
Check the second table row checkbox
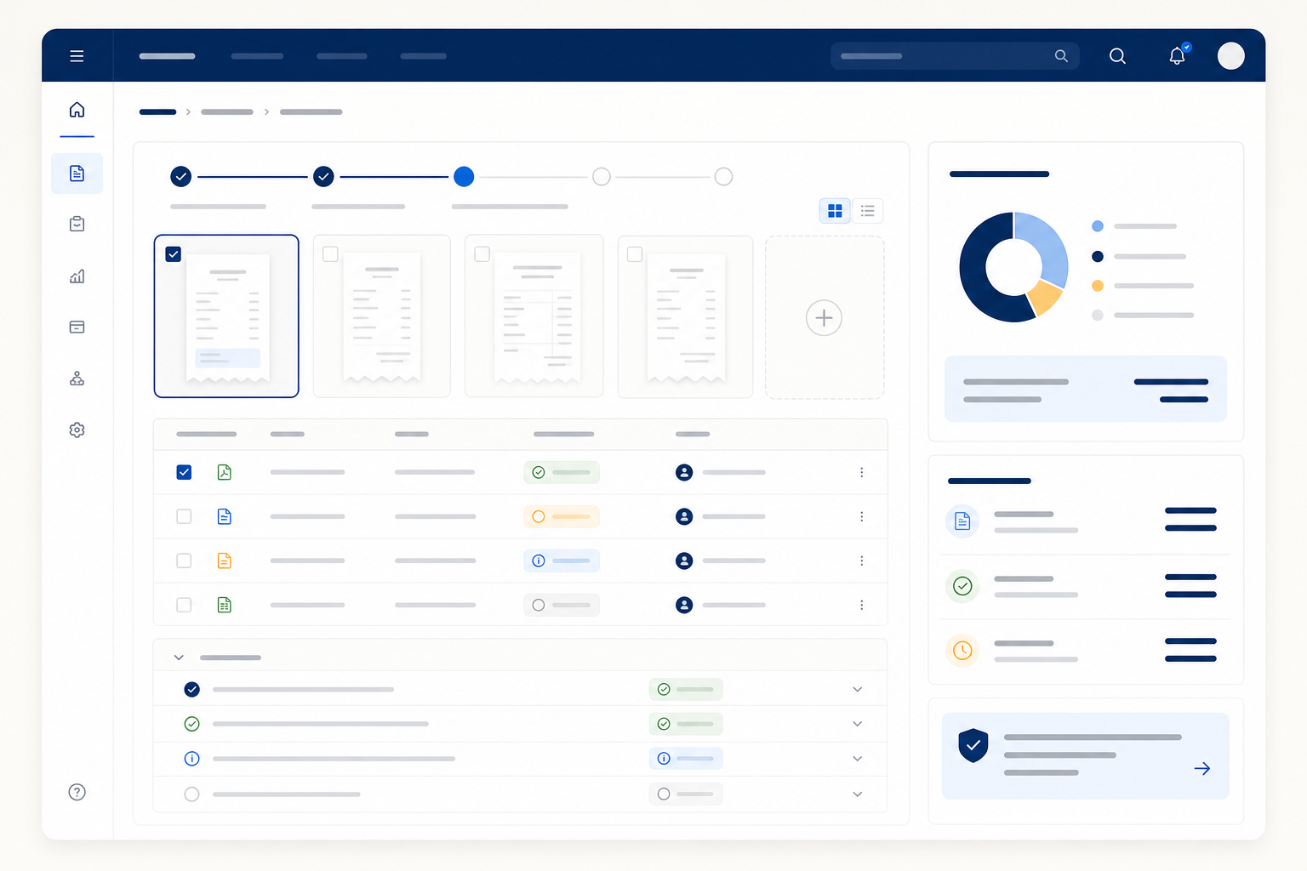click(x=184, y=516)
